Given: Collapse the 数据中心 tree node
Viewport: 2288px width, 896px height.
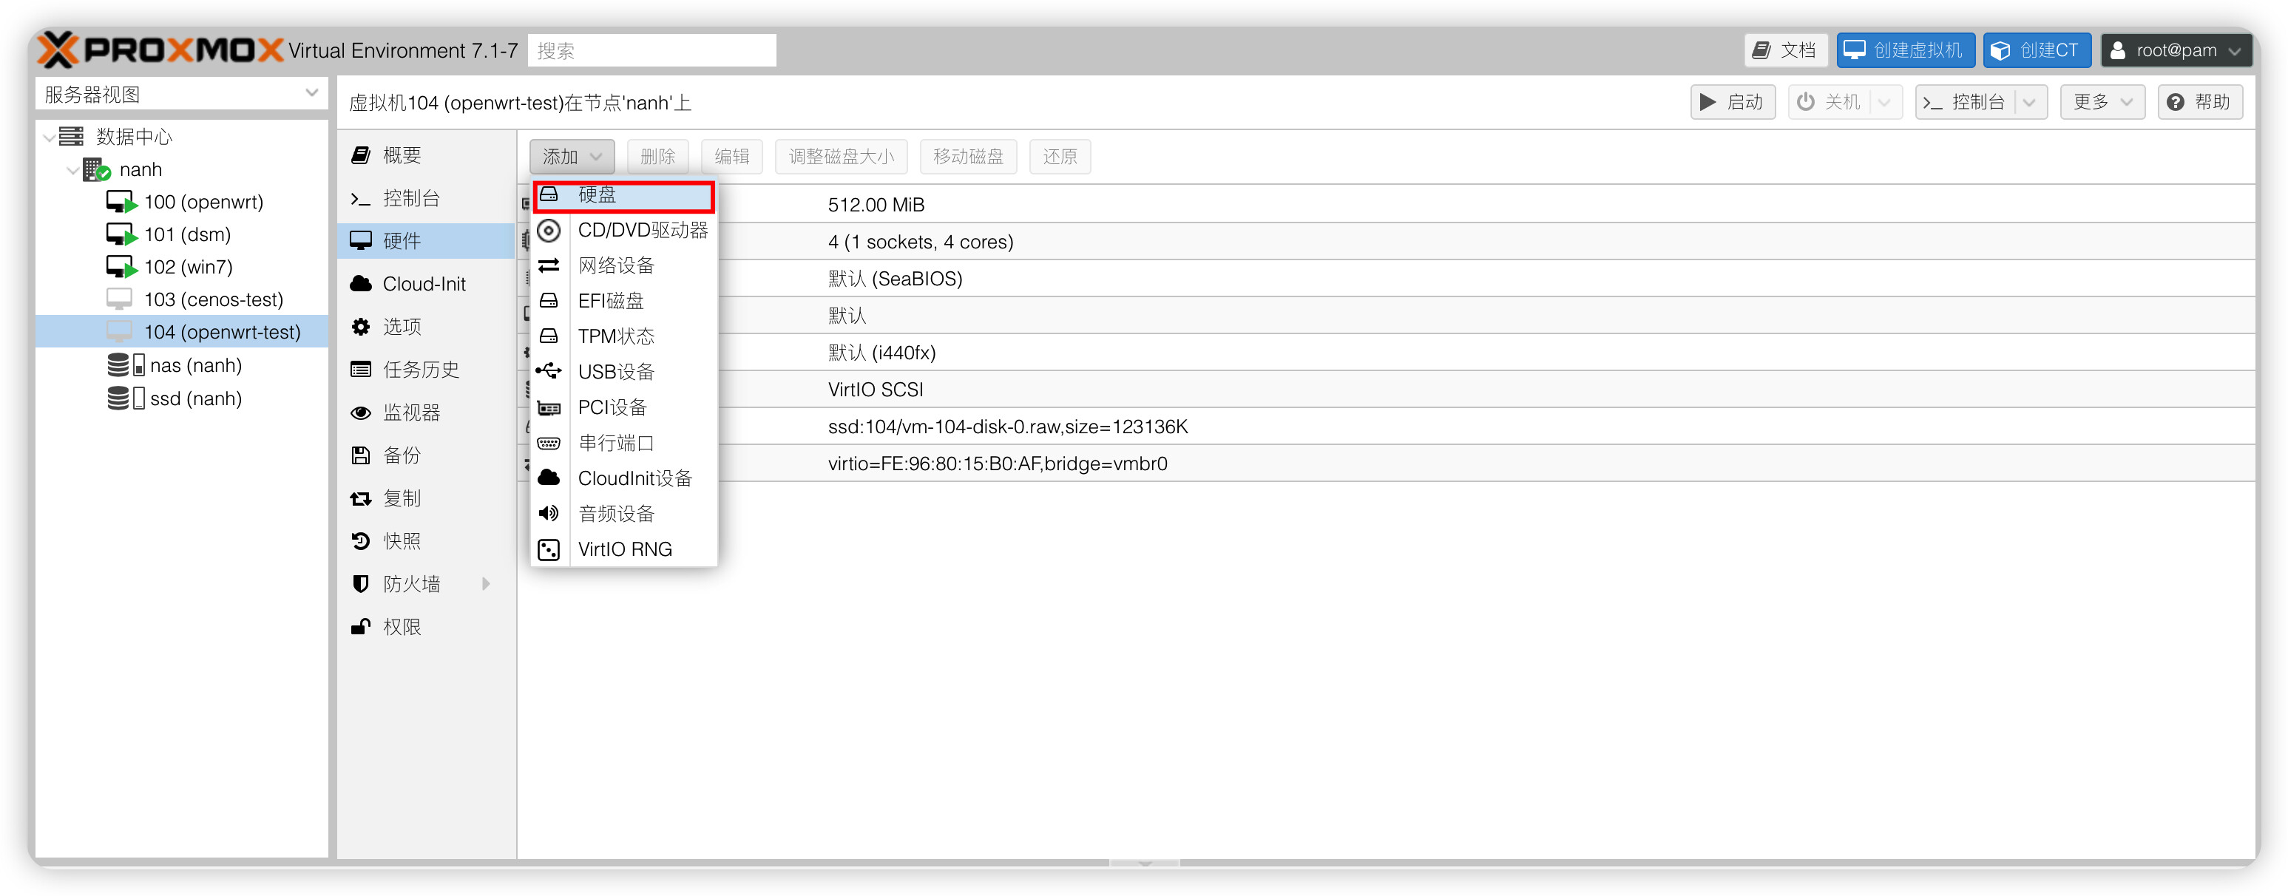Looking at the screenshot, I should 49,137.
